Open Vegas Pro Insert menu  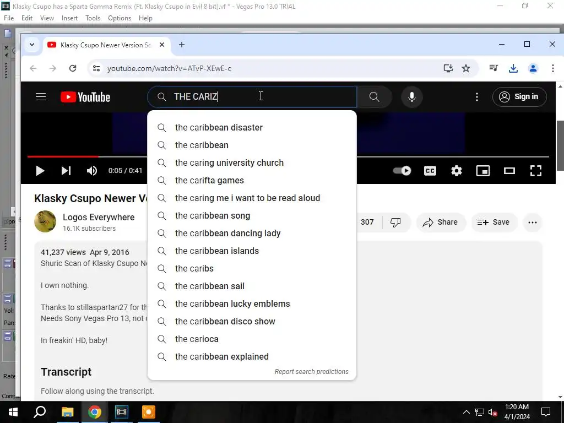click(69, 18)
